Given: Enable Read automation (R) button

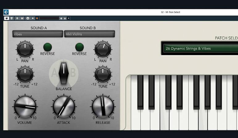Looking at the screenshot, I should pos(17,18).
